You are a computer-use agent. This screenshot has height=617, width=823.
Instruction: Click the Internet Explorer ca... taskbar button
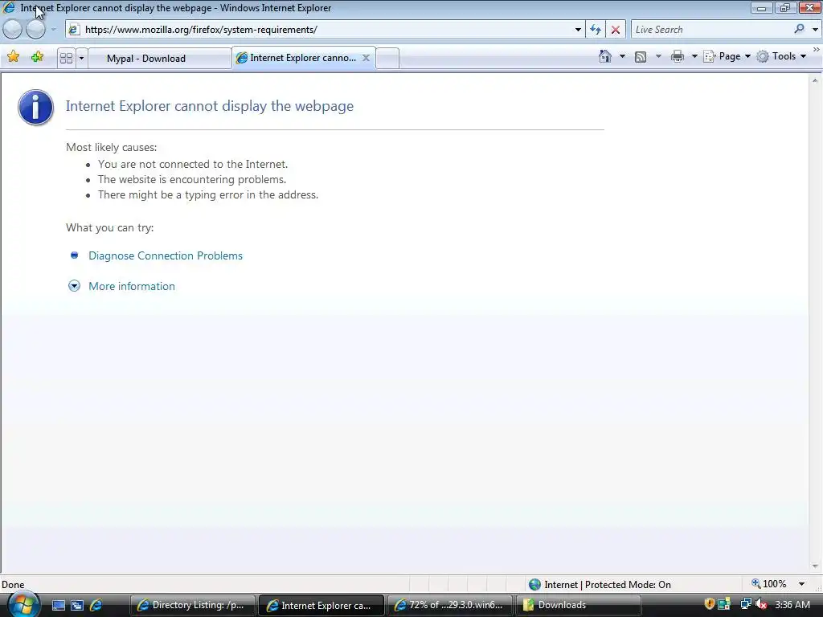click(321, 606)
